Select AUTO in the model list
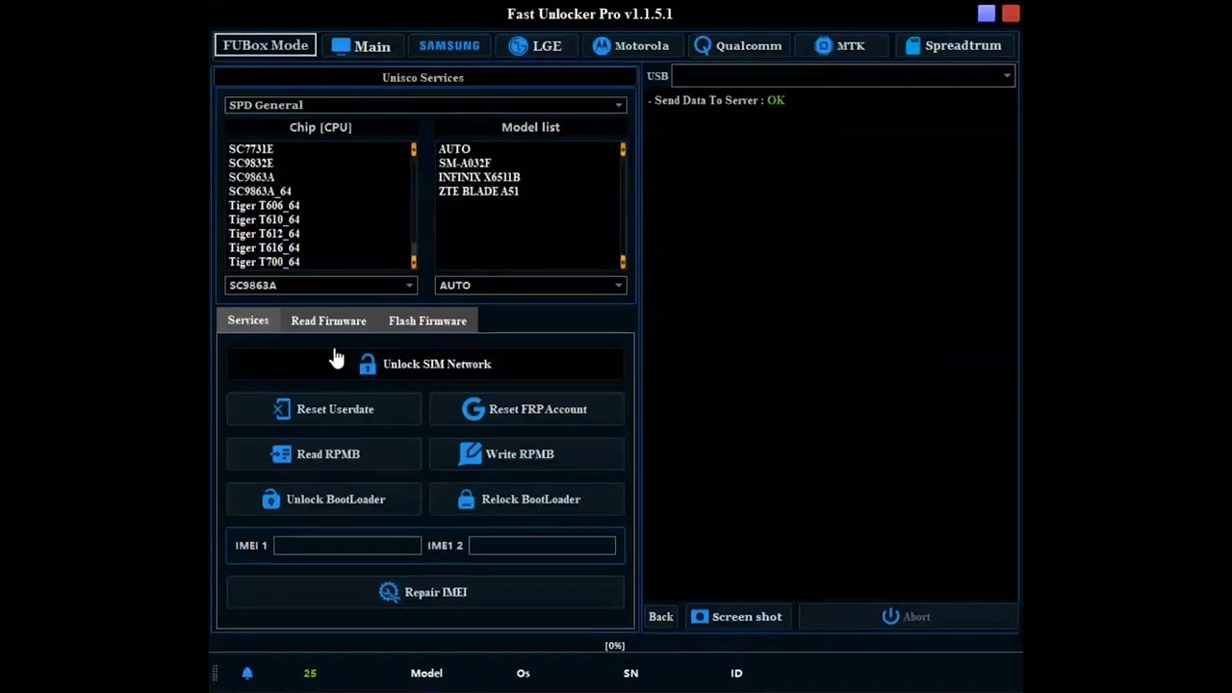1232x693 pixels. pos(454,149)
